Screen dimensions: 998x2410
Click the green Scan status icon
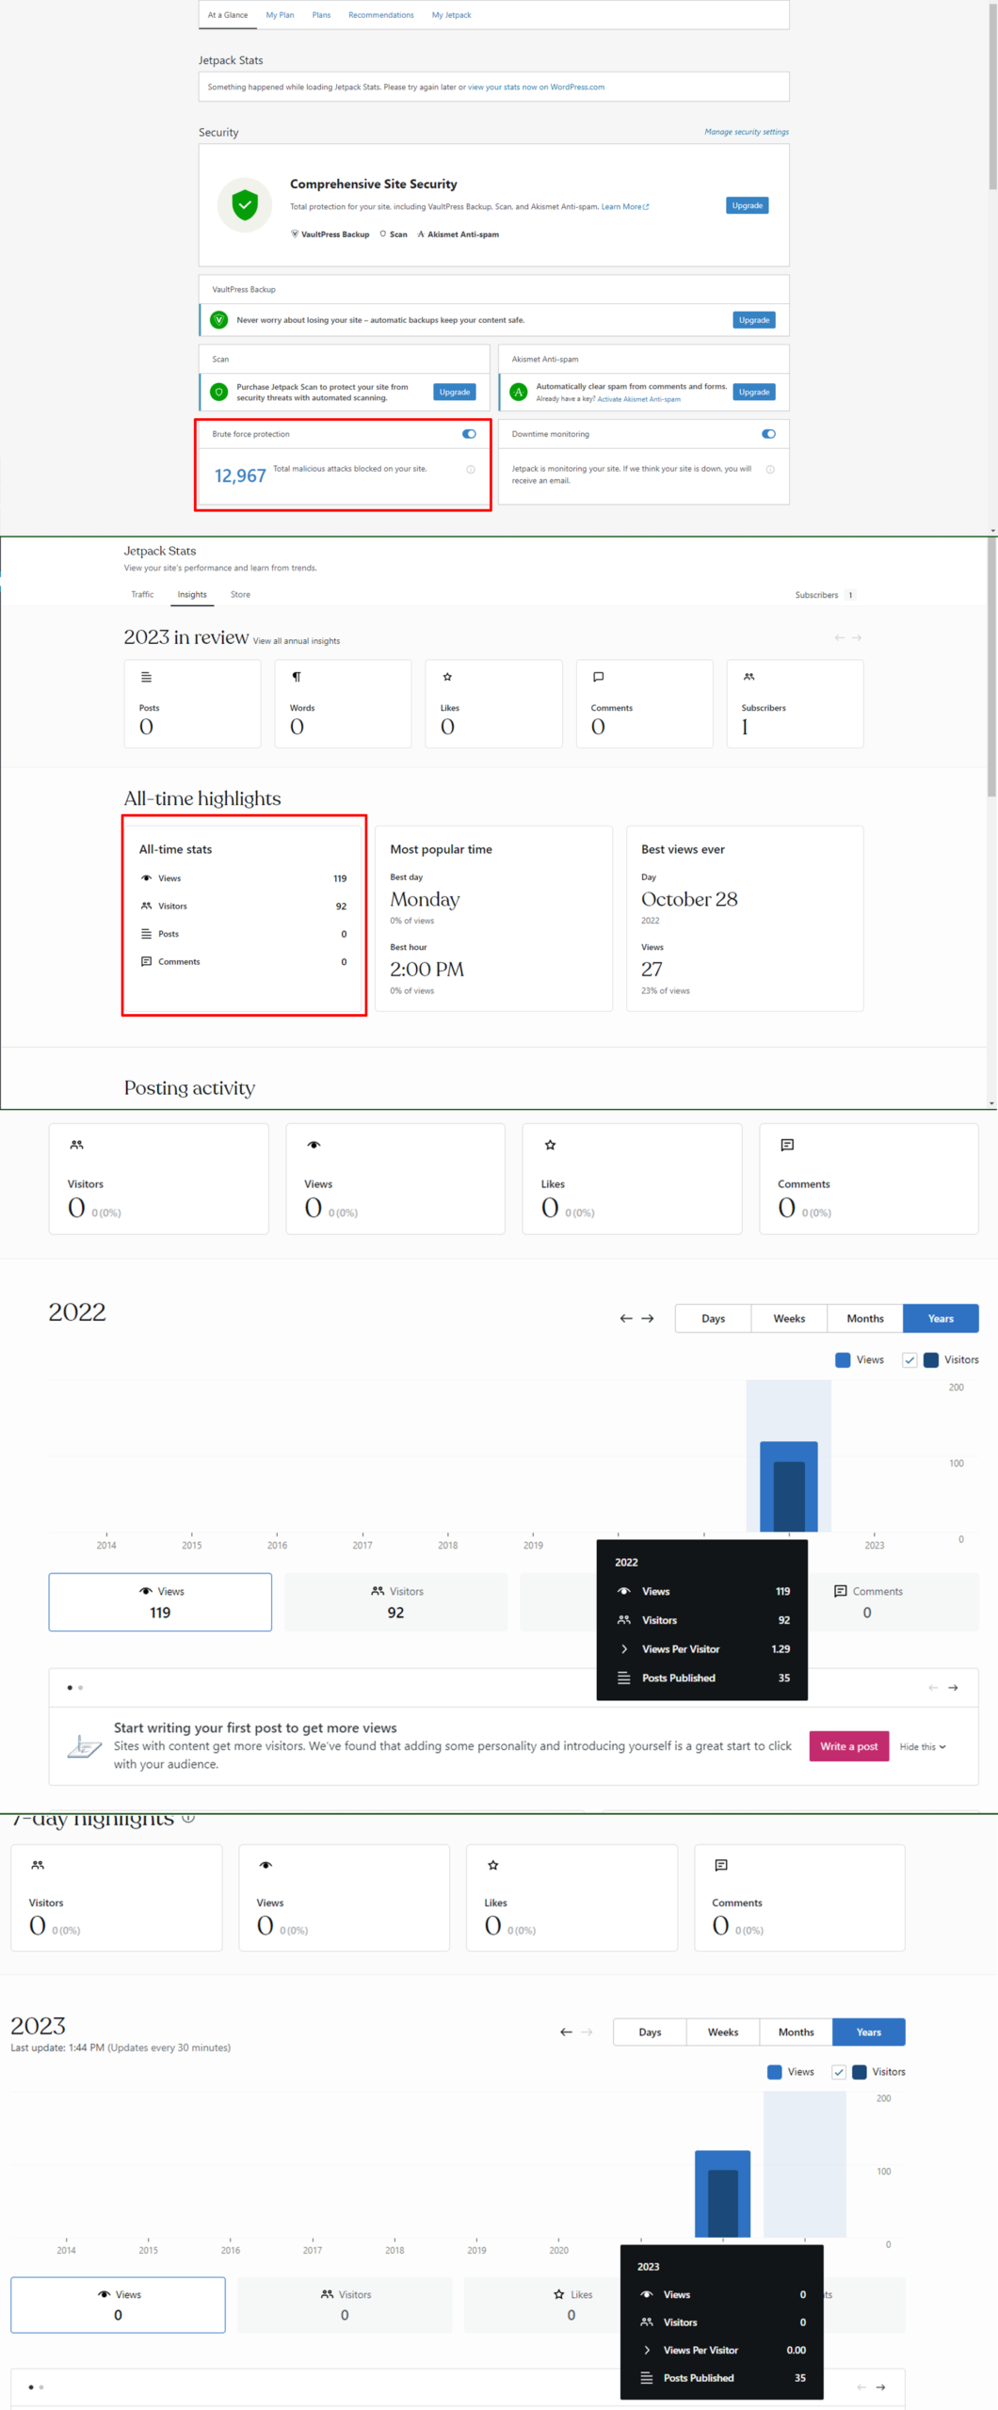tap(219, 392)
